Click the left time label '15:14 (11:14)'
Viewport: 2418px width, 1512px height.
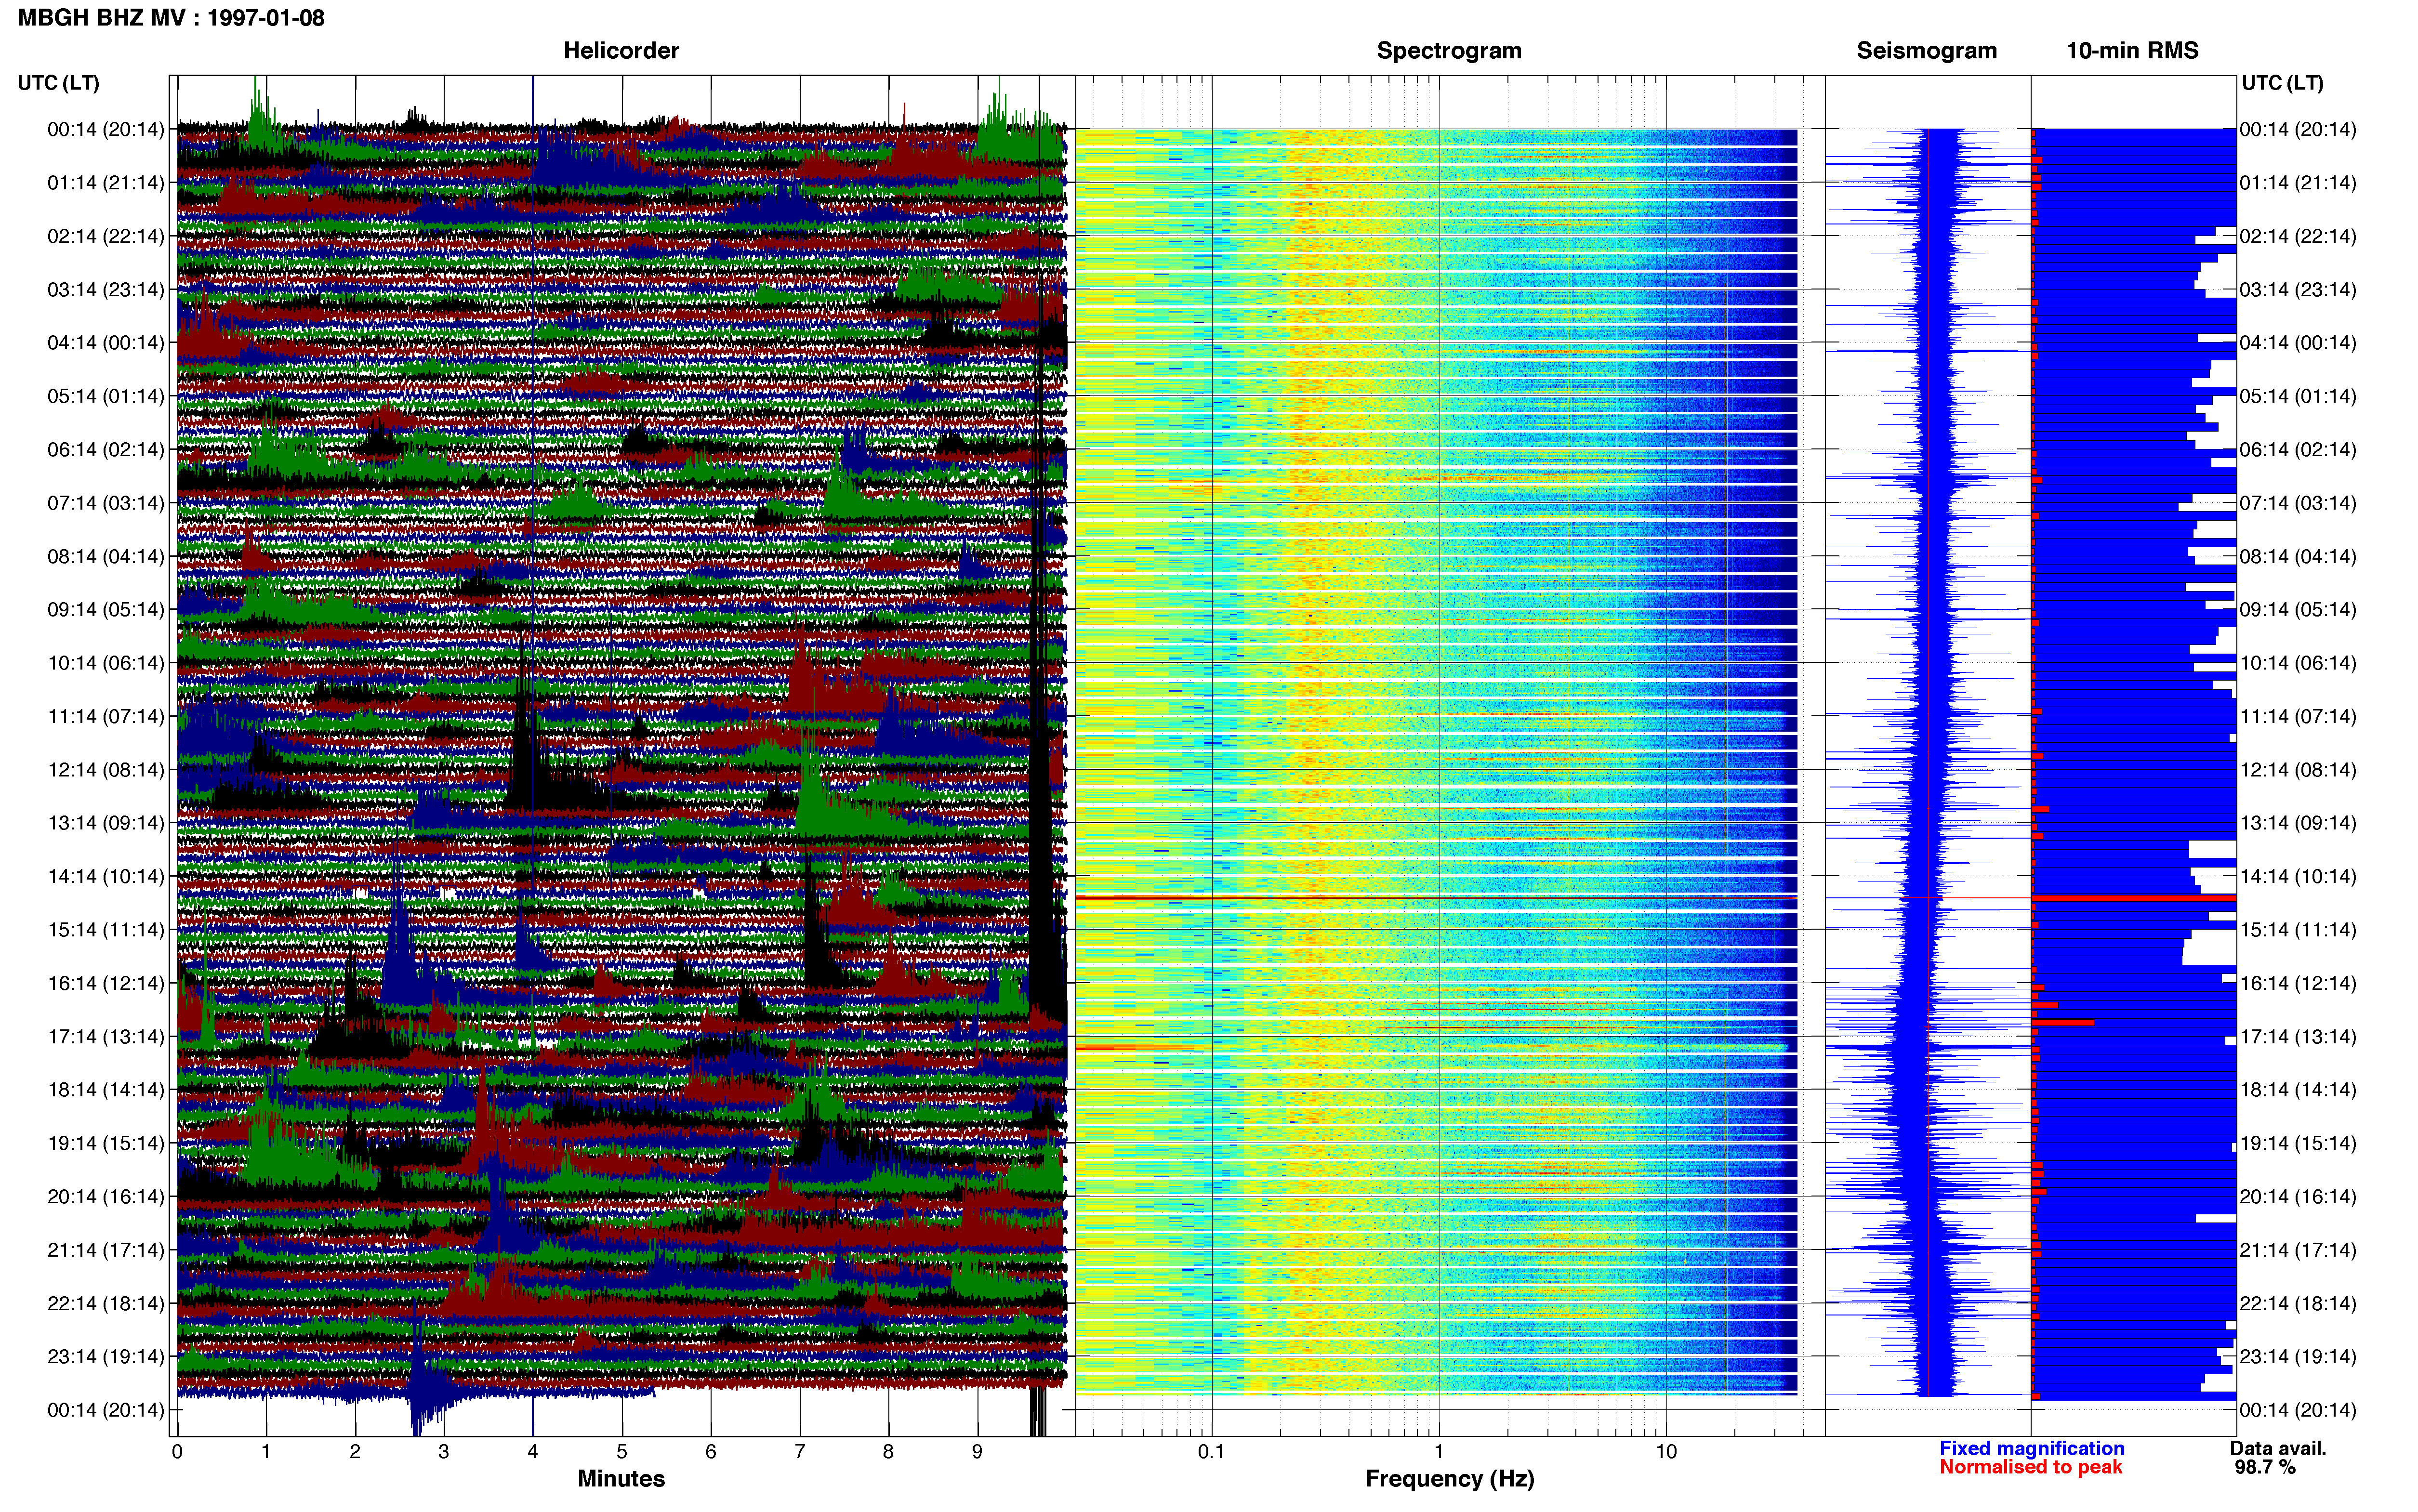(x=106, y=930)
